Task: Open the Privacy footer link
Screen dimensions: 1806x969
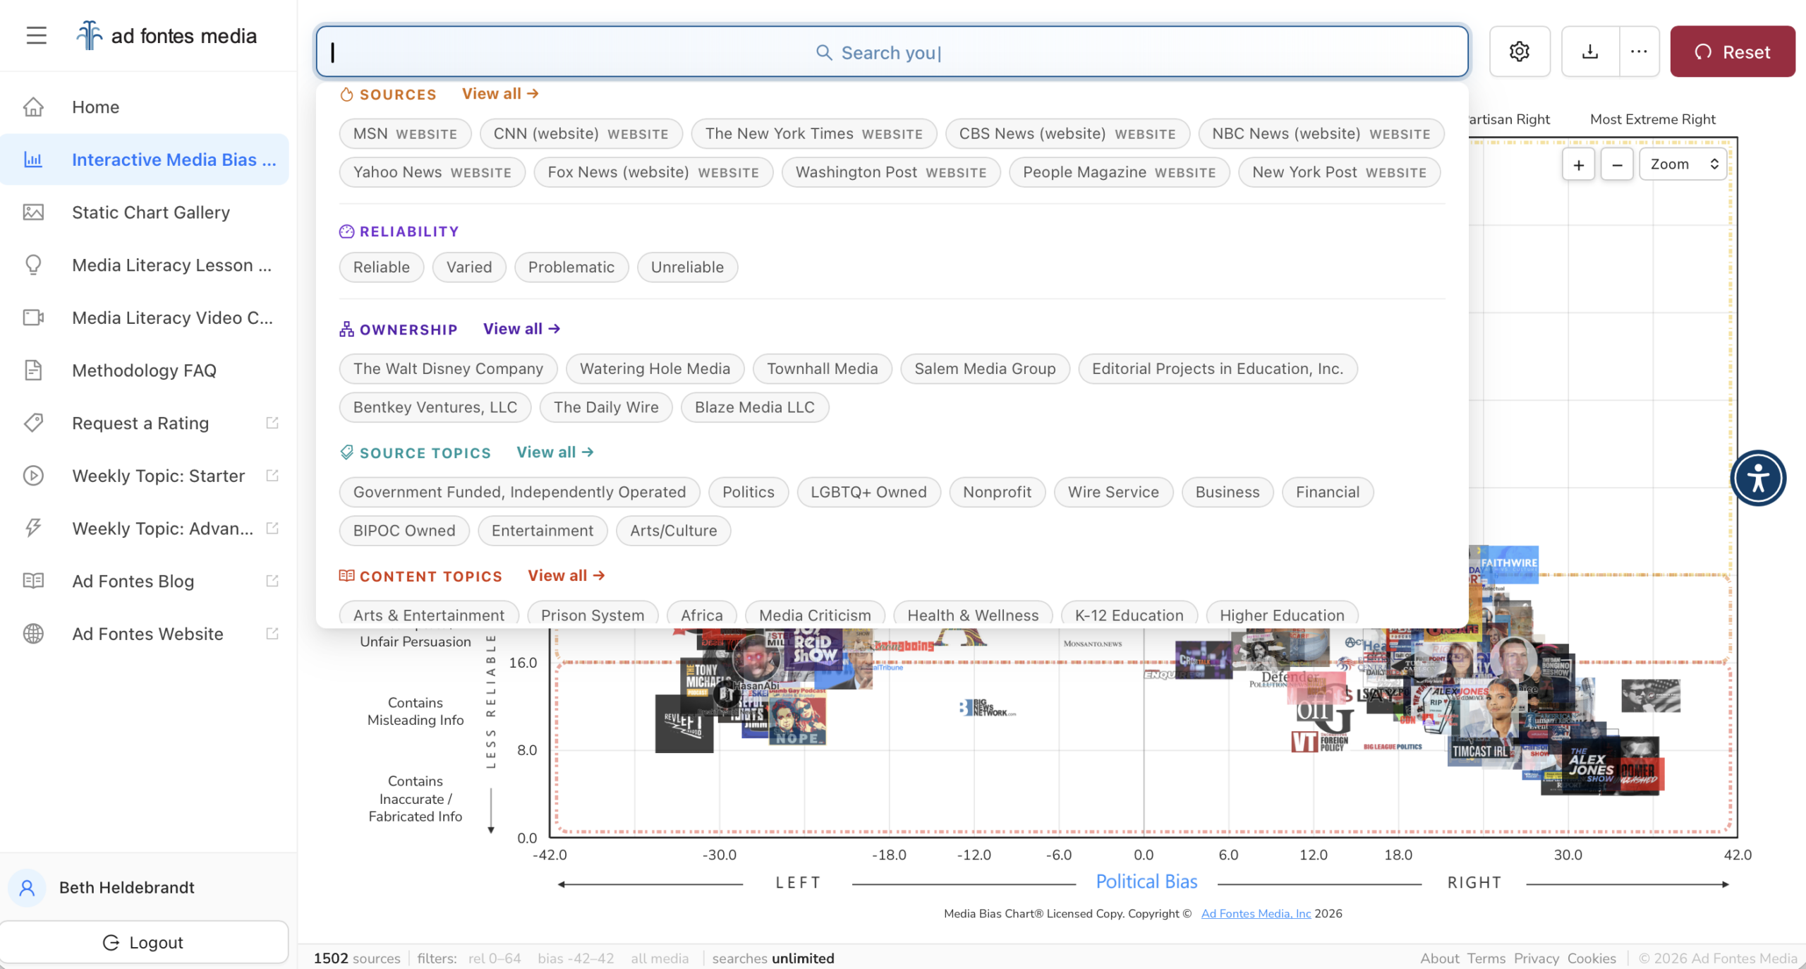Action: coord(1536,958)
